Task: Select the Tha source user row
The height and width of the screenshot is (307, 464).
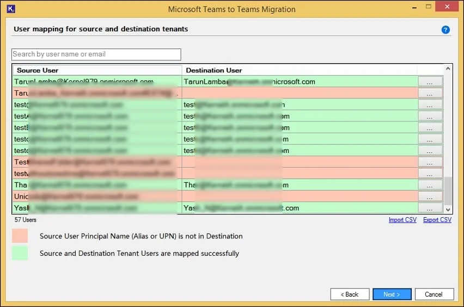Action: tap(97, 185)
